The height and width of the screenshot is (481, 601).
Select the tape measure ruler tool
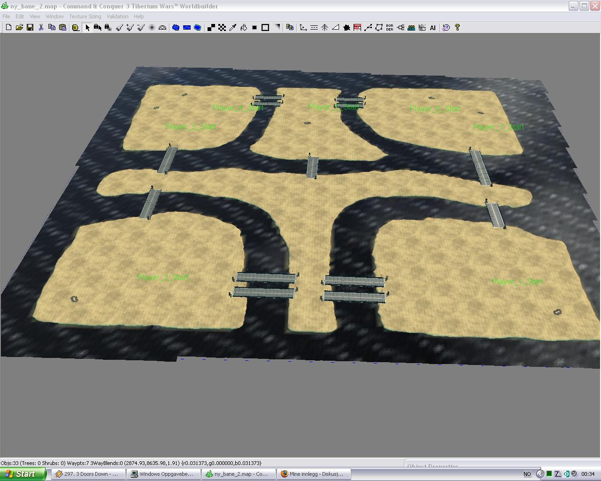(x=76, y=28)
